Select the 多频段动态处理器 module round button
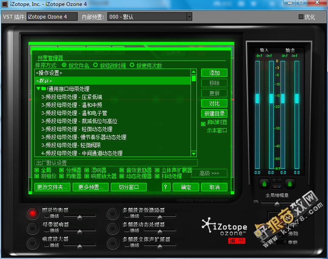Viewport: 328px width, 259px height. coord(113,228)
